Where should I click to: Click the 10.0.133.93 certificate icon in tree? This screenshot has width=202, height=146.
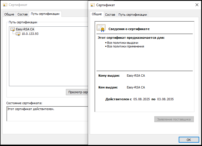18,34
